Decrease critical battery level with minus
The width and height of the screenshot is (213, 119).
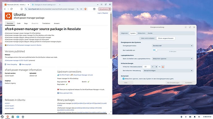coord(152,67)
